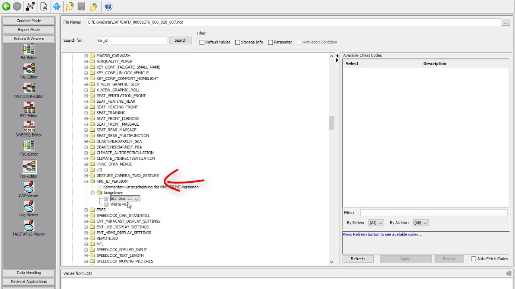The width and height of the screenshot is (515, 289).
Task: Open Editors & Viewers section
Action: tap(29, 39)
